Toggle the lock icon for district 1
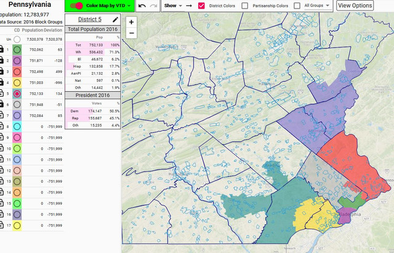This screenshot has width=394, height=253. [x=1, y=49]
